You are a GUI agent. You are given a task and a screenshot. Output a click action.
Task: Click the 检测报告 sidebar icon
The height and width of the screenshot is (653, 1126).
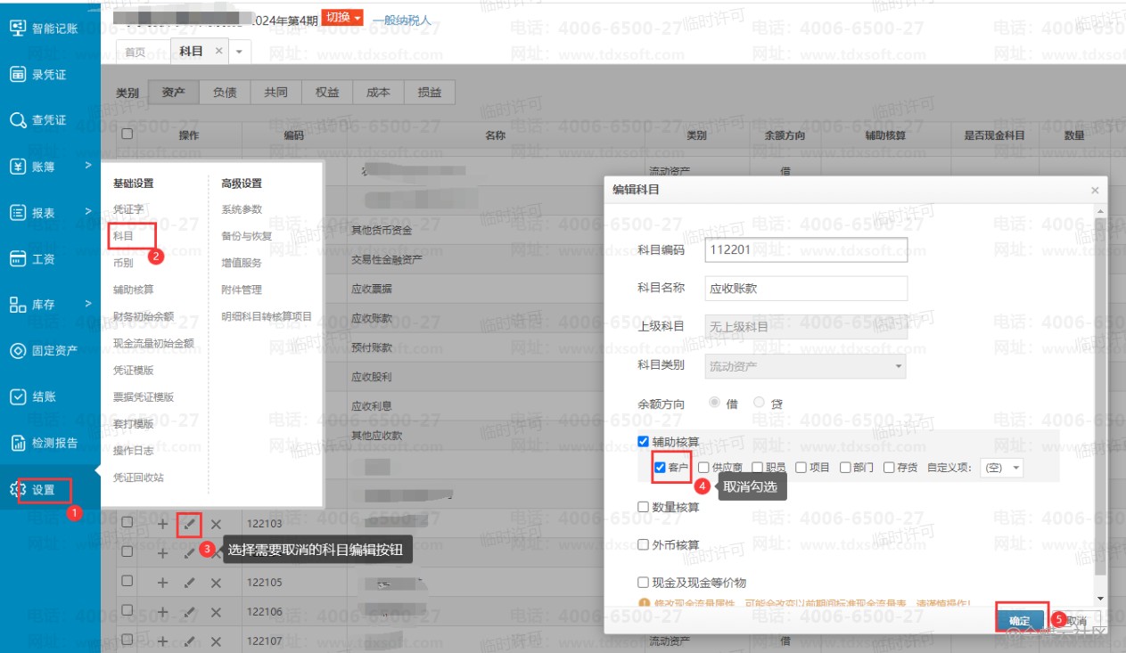coord(19,443)
